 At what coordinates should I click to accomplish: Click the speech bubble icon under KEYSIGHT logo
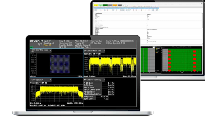coord(40,44)
